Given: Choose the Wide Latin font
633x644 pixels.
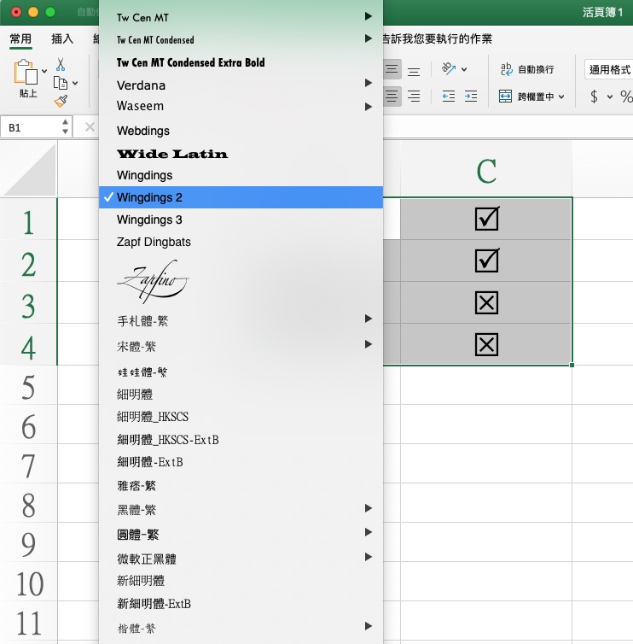Looking at the screenshot, I should pos(241,154).
